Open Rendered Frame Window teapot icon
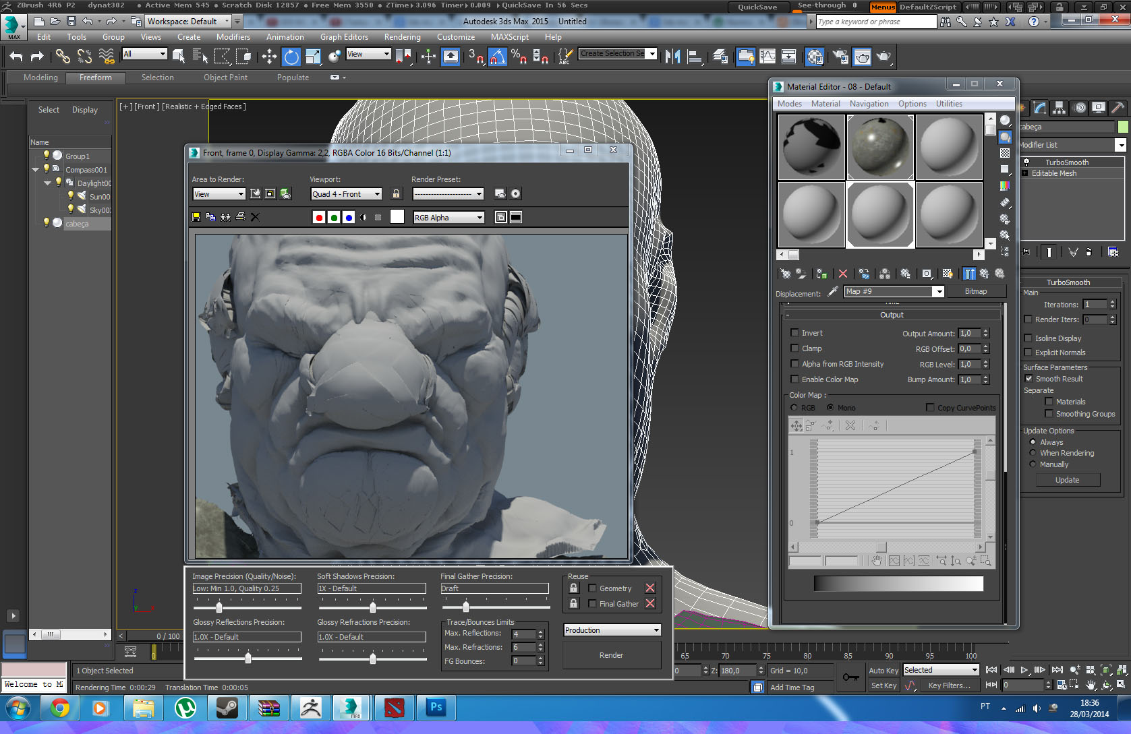The image size is (1131, 734). point(863,57)
